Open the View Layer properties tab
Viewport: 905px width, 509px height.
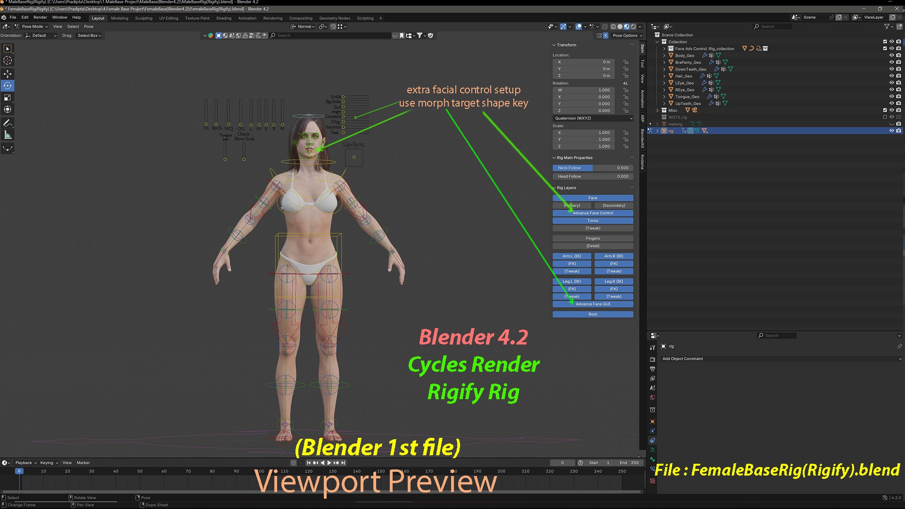pos(652,378)
